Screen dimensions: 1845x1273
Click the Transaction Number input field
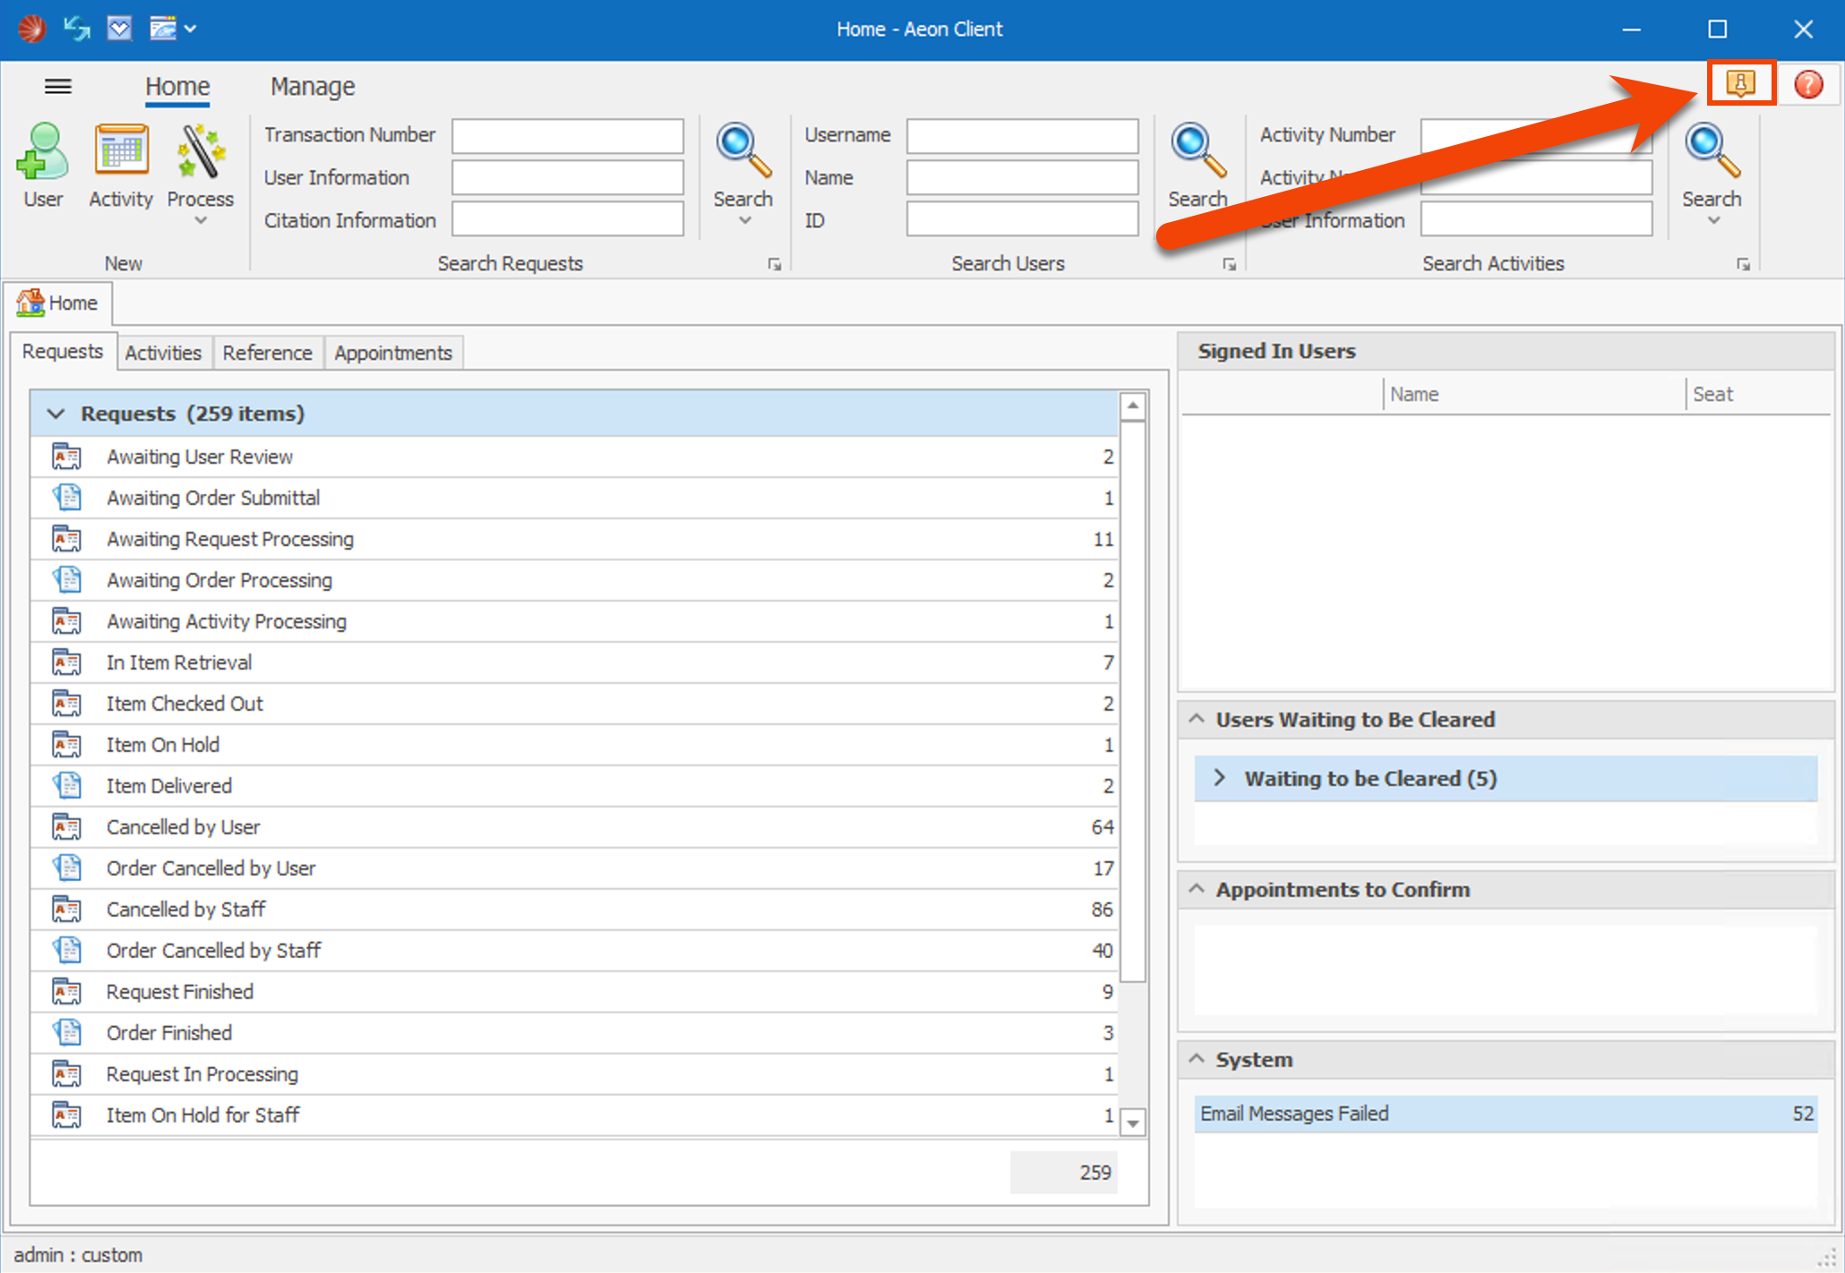click(x=568, y=135)
